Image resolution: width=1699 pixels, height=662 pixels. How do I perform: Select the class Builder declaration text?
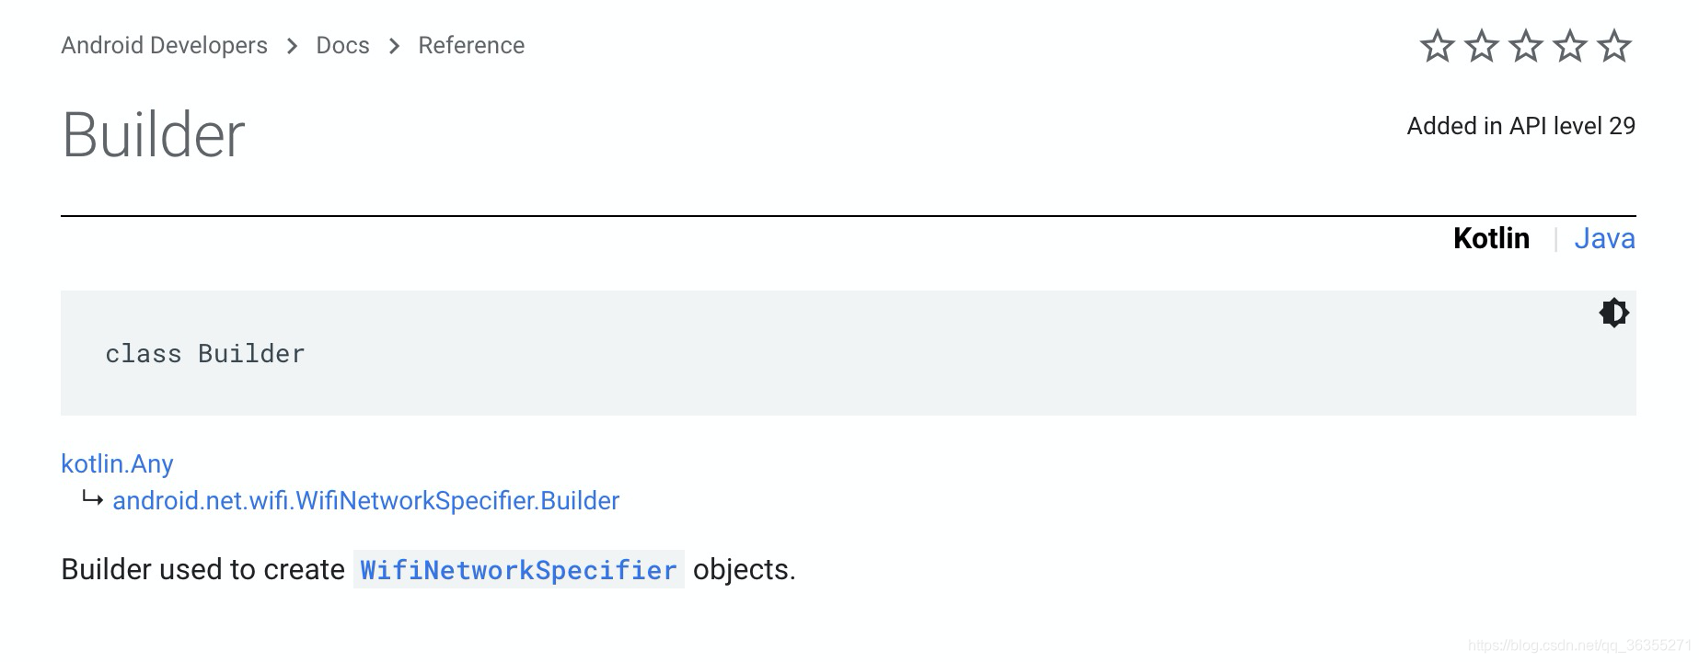tap(204, 353)
